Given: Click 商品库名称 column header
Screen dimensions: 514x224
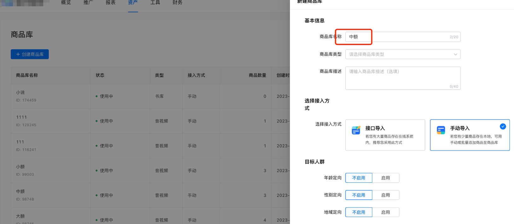Looking at the screenshot, I should (x=27, y=75).
